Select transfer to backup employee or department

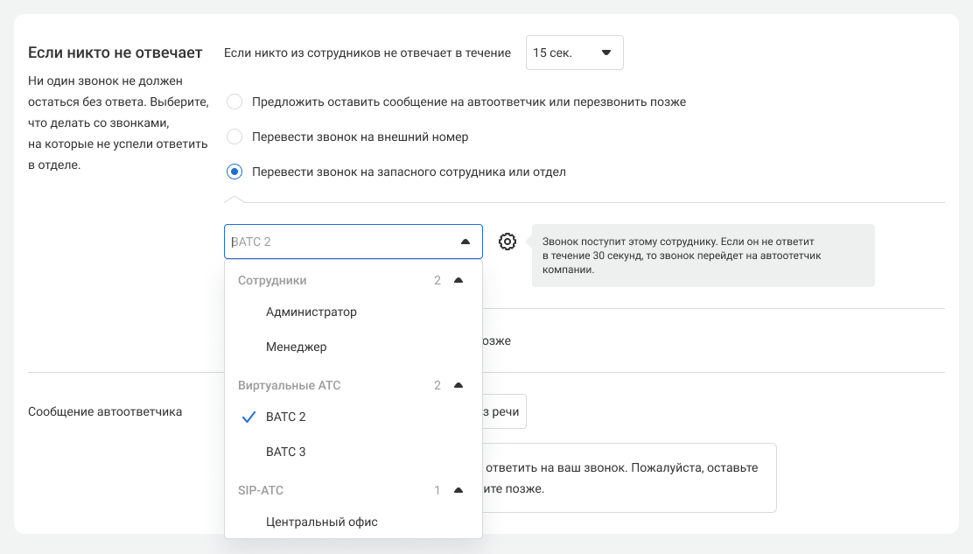[234, 172]
